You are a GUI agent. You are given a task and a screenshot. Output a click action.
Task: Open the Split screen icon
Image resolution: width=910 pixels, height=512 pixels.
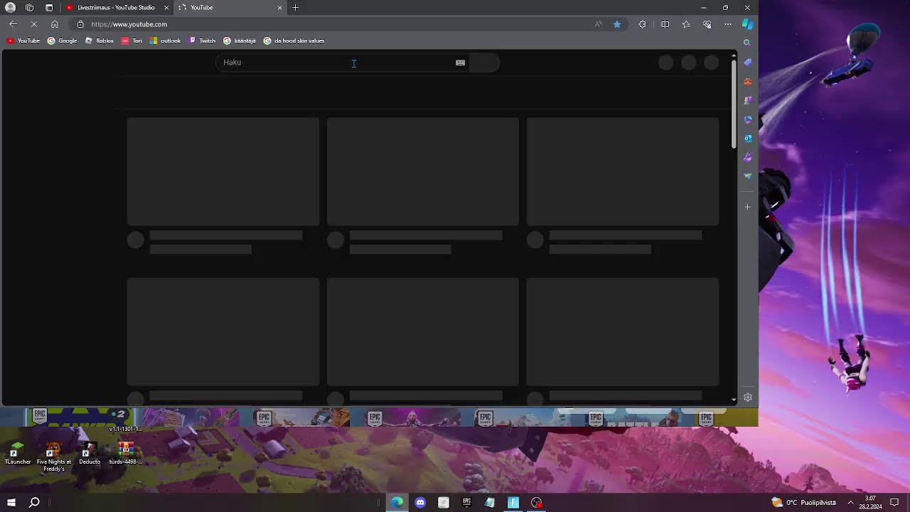(665, 24)
